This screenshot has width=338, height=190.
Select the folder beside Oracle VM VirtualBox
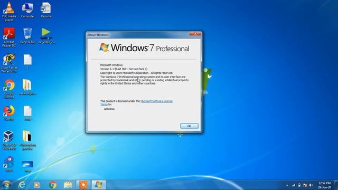tap(27, 140)
